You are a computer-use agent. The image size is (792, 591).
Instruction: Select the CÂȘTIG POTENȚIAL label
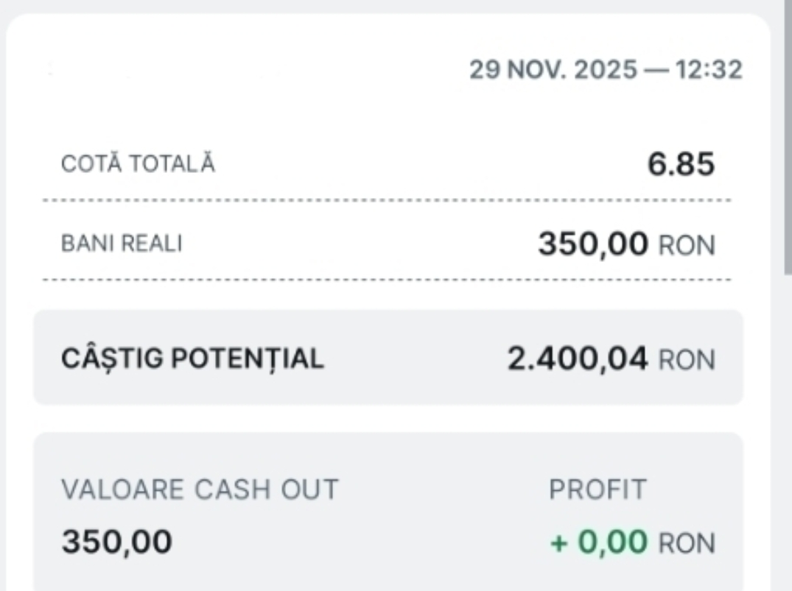click(x=192, y=358)
